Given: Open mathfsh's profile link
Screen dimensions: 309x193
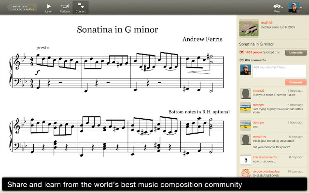Looking at the screenshot, I should click(x=267, y=22).
